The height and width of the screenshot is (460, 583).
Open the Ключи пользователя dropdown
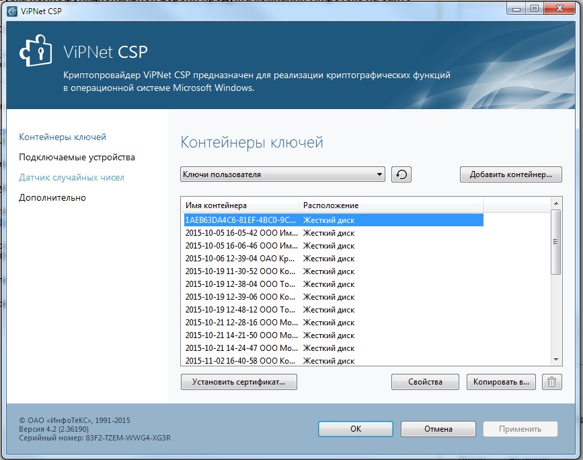coord(282,174)
